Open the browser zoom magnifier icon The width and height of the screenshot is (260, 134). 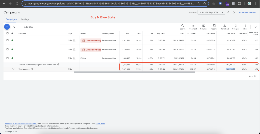199,3
